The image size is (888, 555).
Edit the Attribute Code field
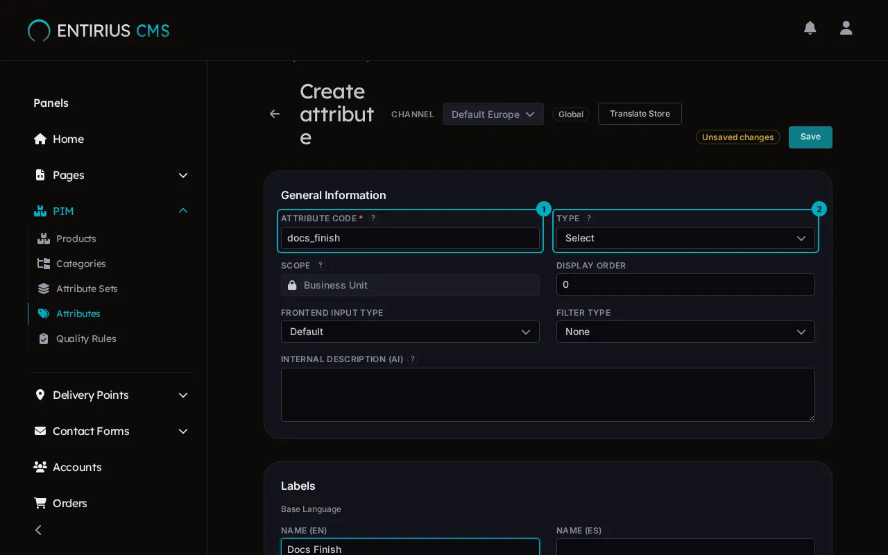(410, 238)
